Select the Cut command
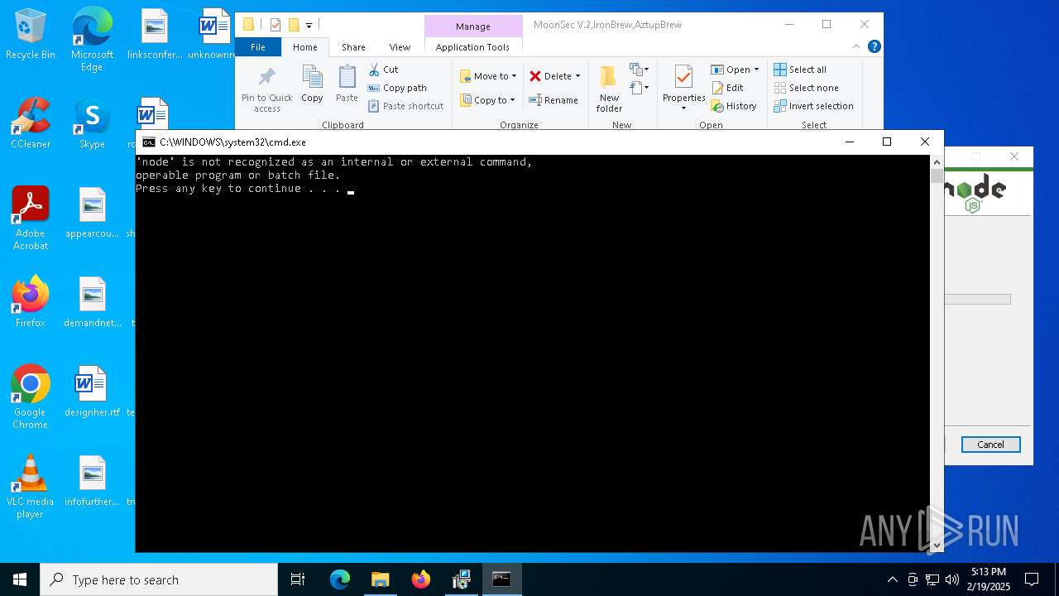 coord(383,70)
